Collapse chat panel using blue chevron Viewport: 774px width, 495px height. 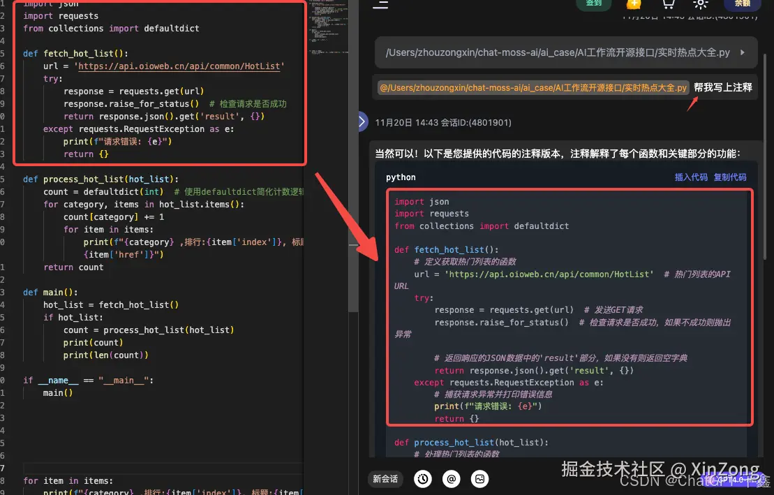point(361,121)
